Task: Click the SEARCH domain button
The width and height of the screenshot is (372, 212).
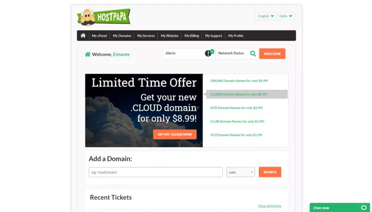Action: [x=270, y=172]
